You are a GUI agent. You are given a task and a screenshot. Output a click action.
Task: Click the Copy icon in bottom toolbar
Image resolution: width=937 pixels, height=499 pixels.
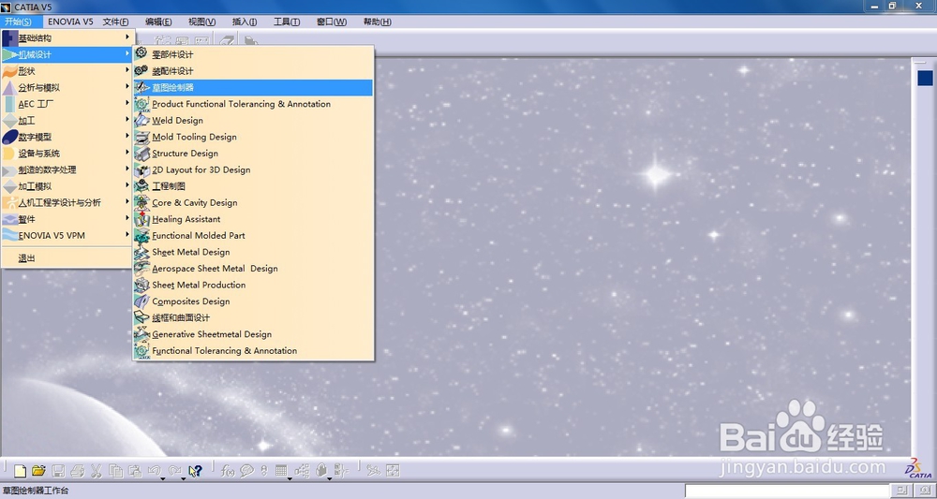[116, 471]
